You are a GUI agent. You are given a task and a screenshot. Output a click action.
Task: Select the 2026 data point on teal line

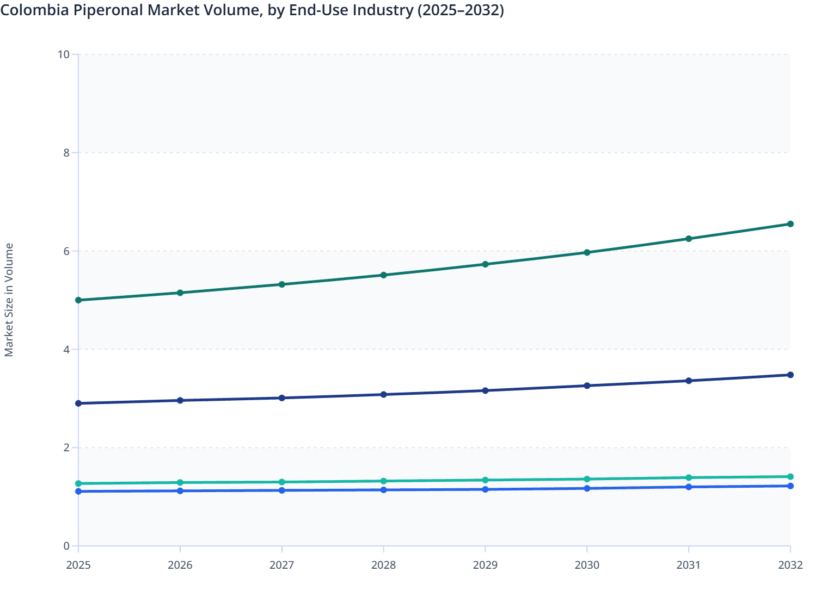pos(180,482)
